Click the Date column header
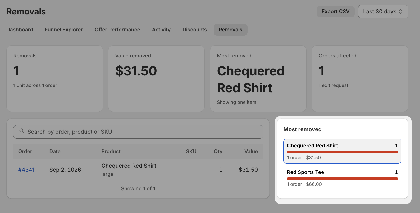Image resolution: width=420 pixels, height=213 pixels. (x=55, y=151)
